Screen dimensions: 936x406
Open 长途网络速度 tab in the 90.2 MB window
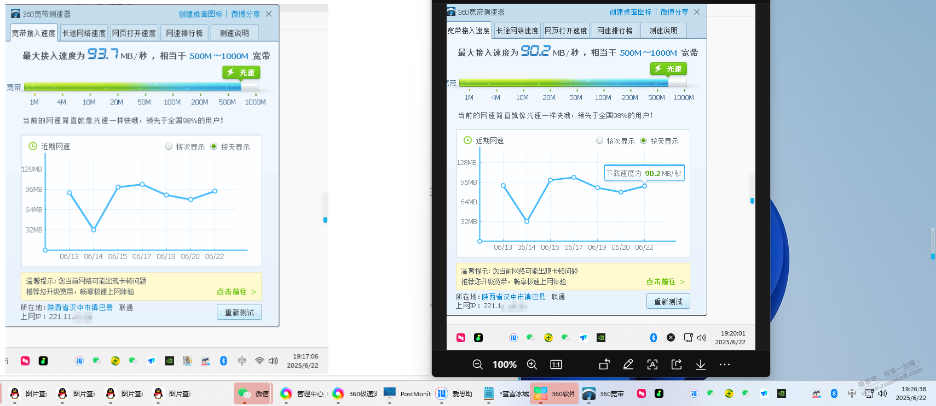(517, 31)
